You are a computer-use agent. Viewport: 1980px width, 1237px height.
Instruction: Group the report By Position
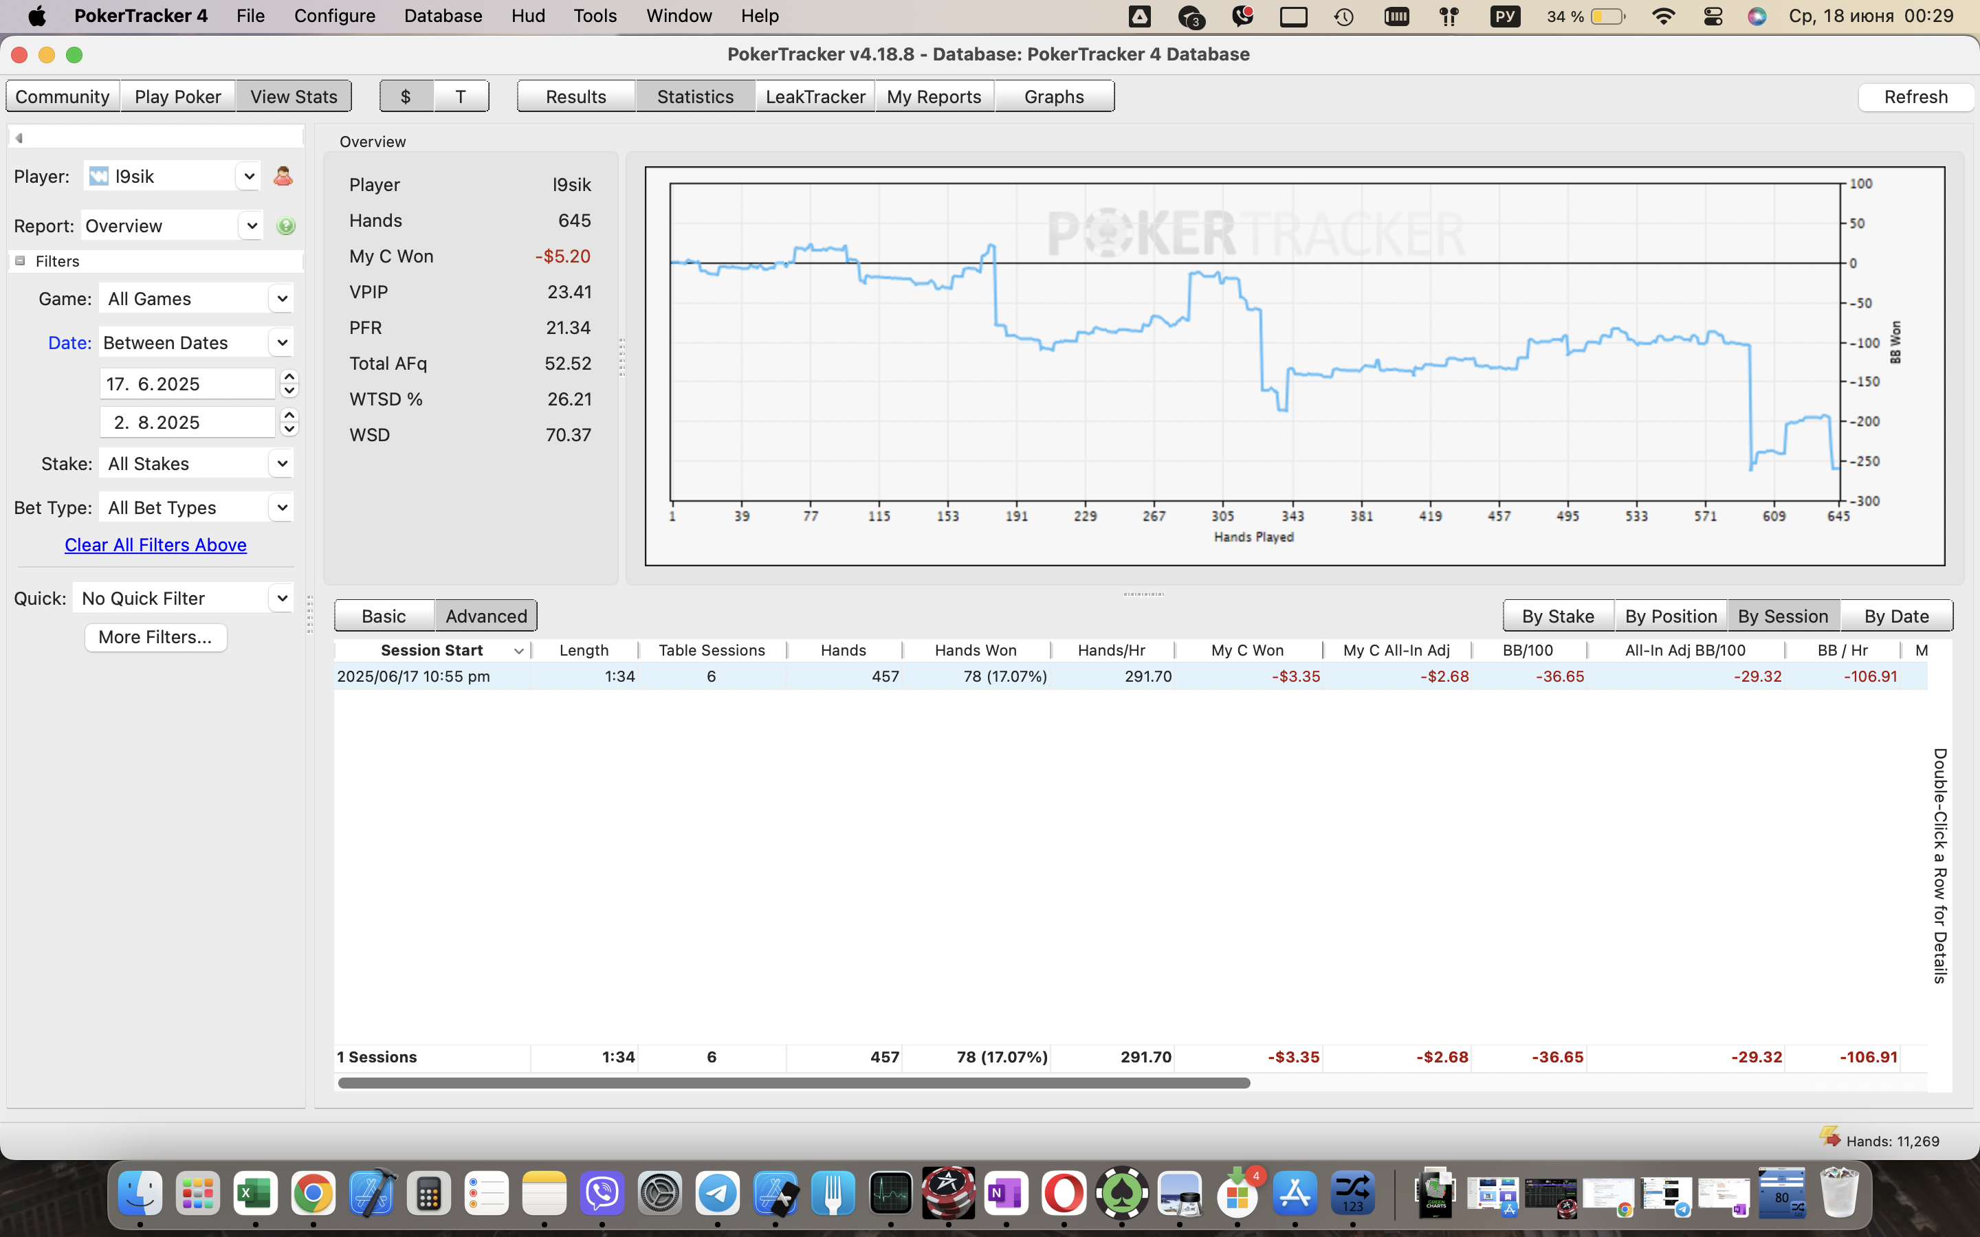tap(1671, 616)
